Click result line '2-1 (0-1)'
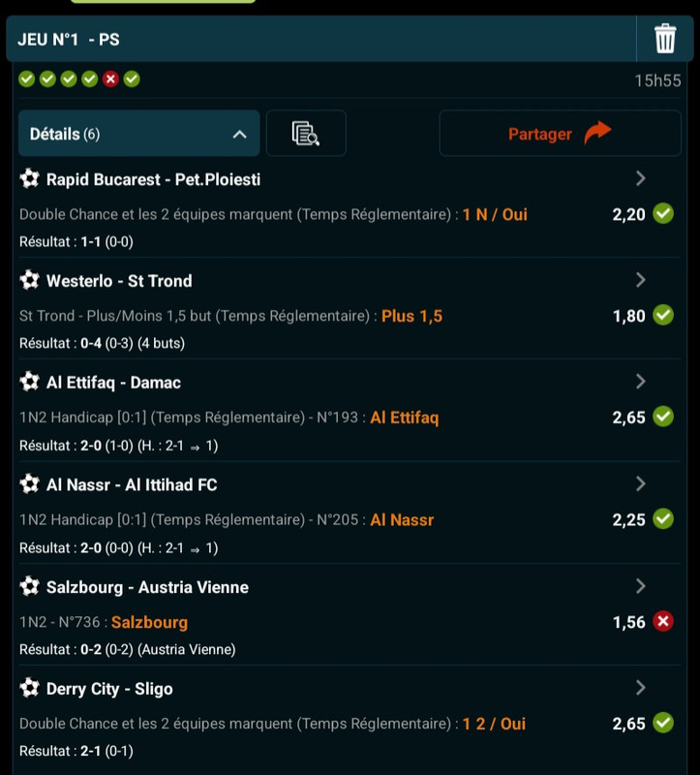 (107, 751)
